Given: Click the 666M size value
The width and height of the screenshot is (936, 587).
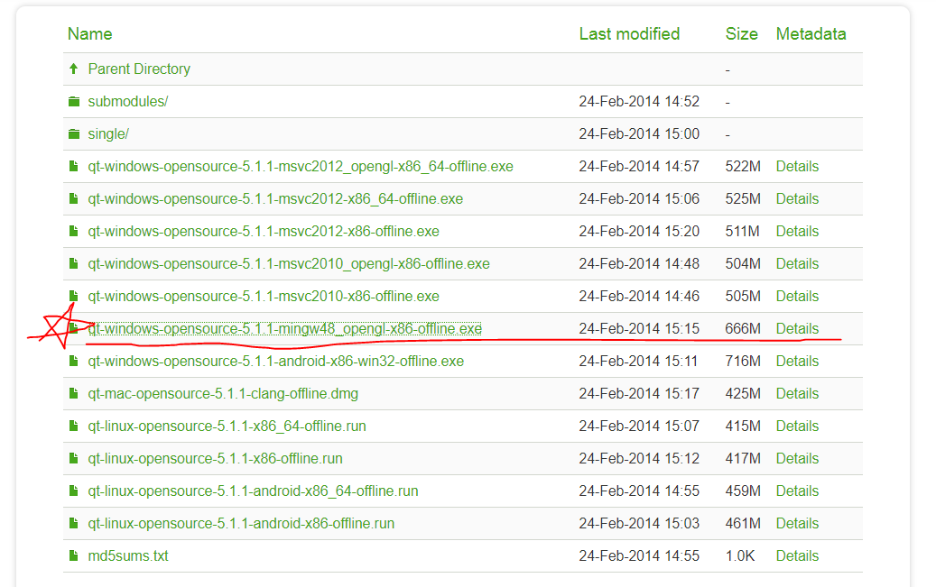Looking at the screenshot, I should click(x=743, y=329).
